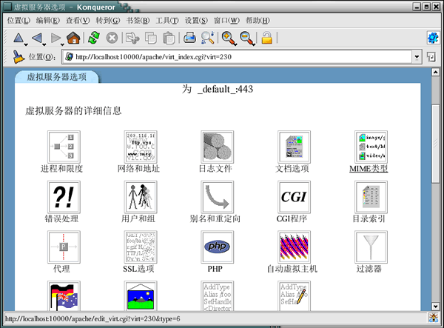Open the 位置(L) menu
The height and width of the screenshot is (328, 444).
pyautogui.click(x=18, y=21)
